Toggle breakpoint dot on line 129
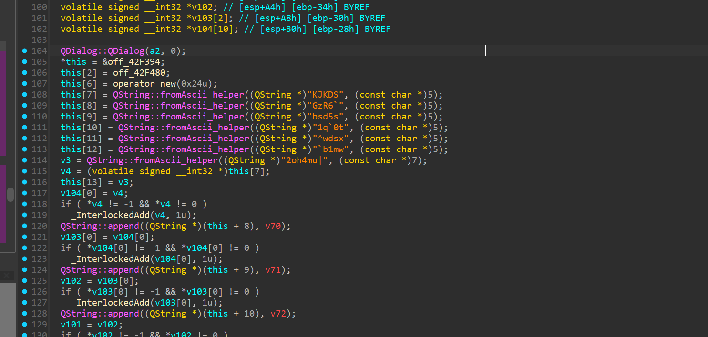708x337 pixels. 24,325
